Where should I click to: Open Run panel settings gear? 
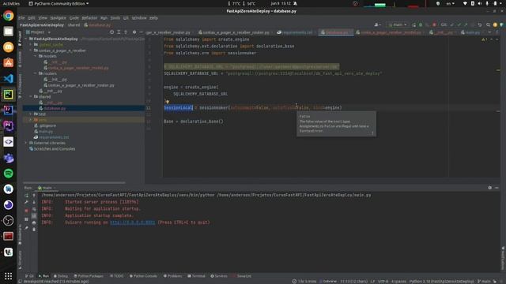490,188
